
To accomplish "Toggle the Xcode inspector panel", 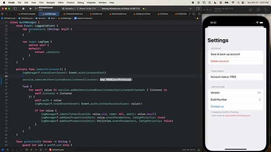I will pyautogui.click(x=198, y=8).
